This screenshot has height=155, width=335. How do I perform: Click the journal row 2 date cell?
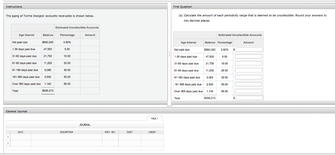pos(21,144)
